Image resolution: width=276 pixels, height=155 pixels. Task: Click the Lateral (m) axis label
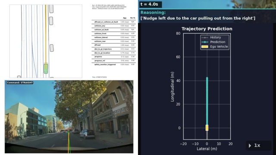coord(207,149)
